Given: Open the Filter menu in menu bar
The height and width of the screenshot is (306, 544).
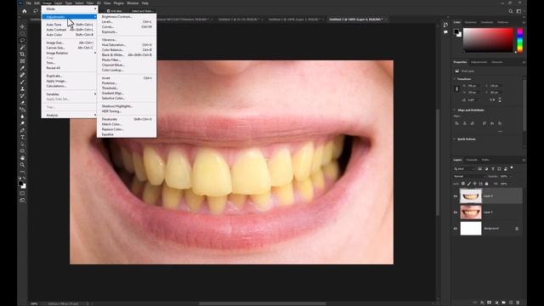Looking at the screenshot, I should pos(90,3).
